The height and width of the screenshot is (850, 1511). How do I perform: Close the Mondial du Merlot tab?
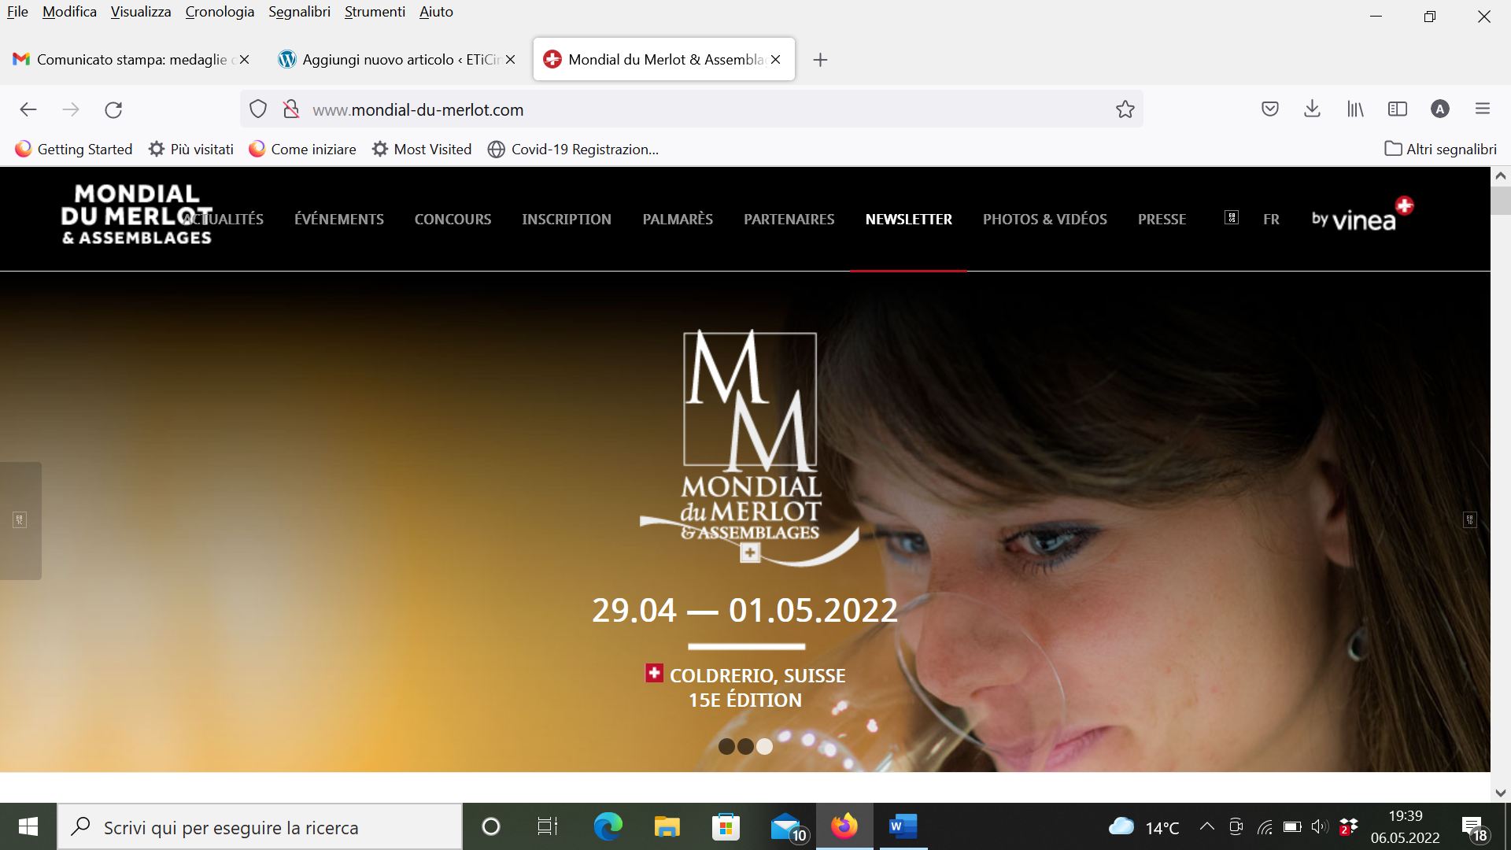point(776,60)
